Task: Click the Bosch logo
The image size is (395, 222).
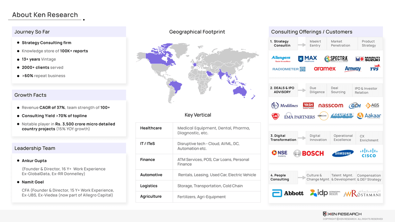Action: click(x=309, y=153)
